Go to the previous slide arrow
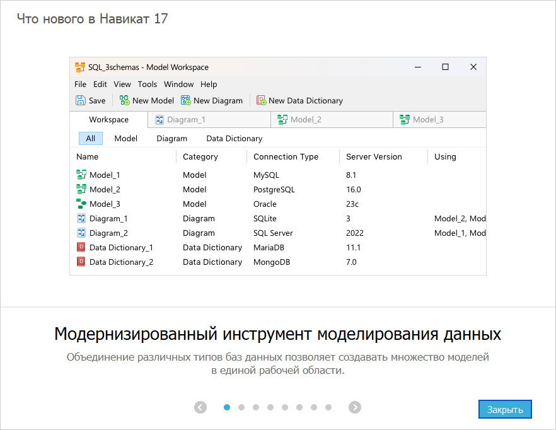This screenshot has height=430, width=556. (x=200, y=407)
